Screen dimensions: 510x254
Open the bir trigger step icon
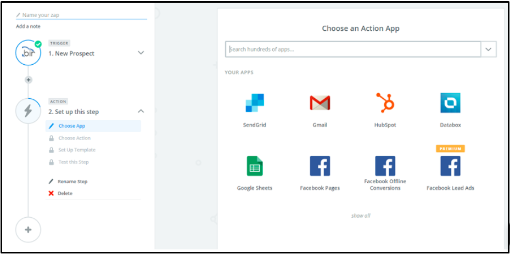coord(29,53)
